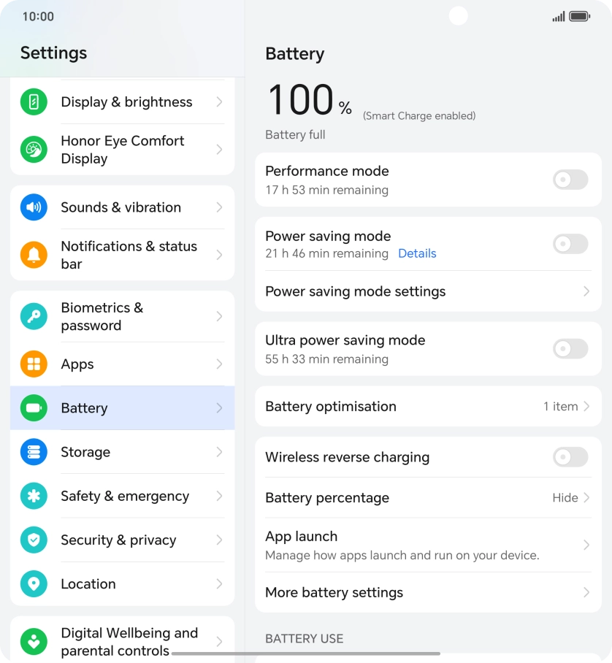Tap the Biometrics & password key icon
Screen dimensions: 612x663
[x=34, y=317]
